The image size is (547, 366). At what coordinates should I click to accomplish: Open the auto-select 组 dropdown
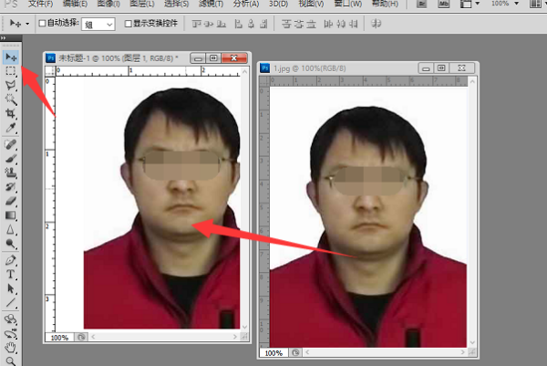point(98,22)
